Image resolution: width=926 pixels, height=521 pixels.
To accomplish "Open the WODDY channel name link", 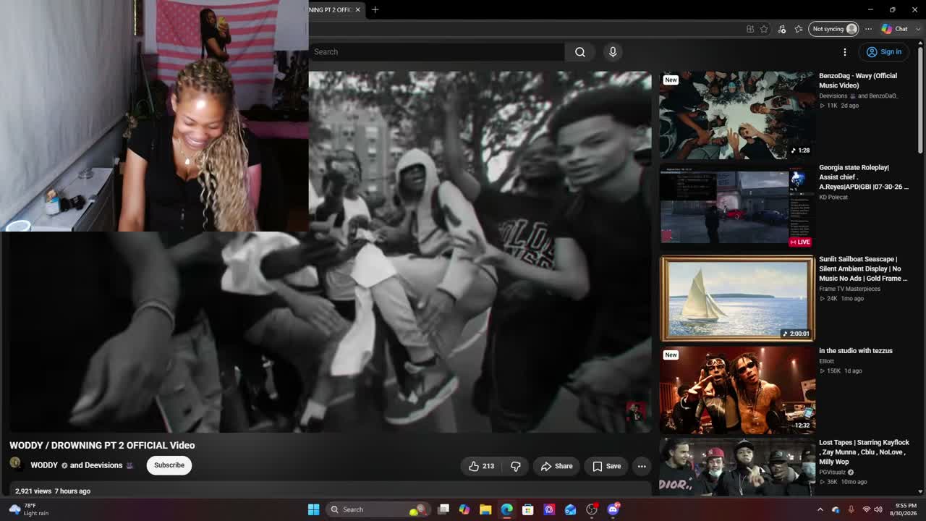I will (x=44, y=465).
